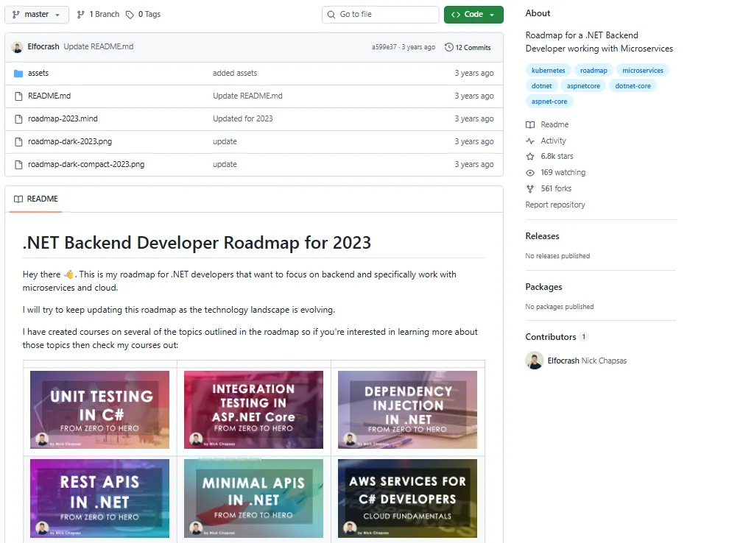Click the tag icon beside 0 Tags
743x543 pixels.
[130, 15]
